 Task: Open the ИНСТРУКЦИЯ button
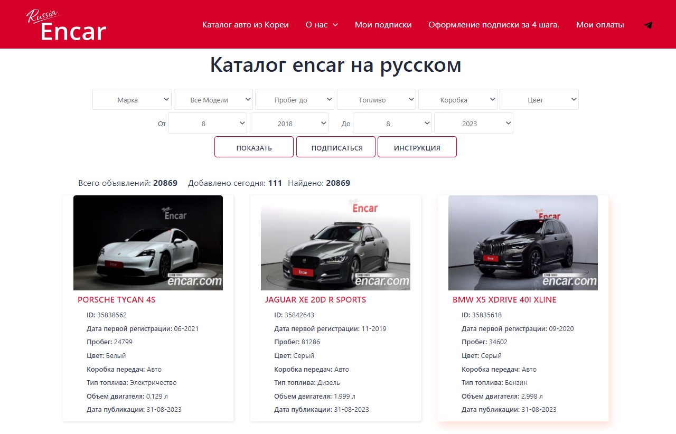coord(417,147)
